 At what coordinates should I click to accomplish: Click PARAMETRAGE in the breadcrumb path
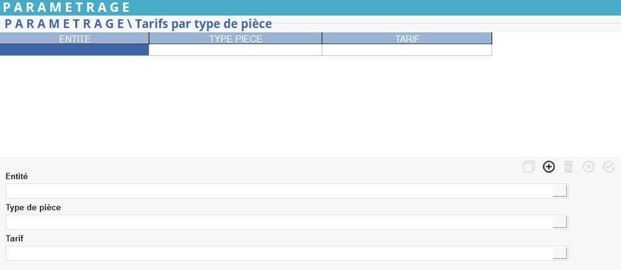click(64, 24)
